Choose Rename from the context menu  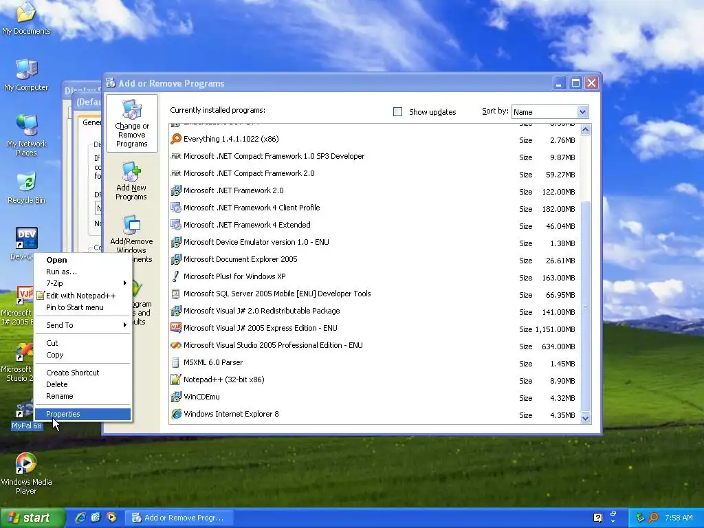[x=83, y=396]
